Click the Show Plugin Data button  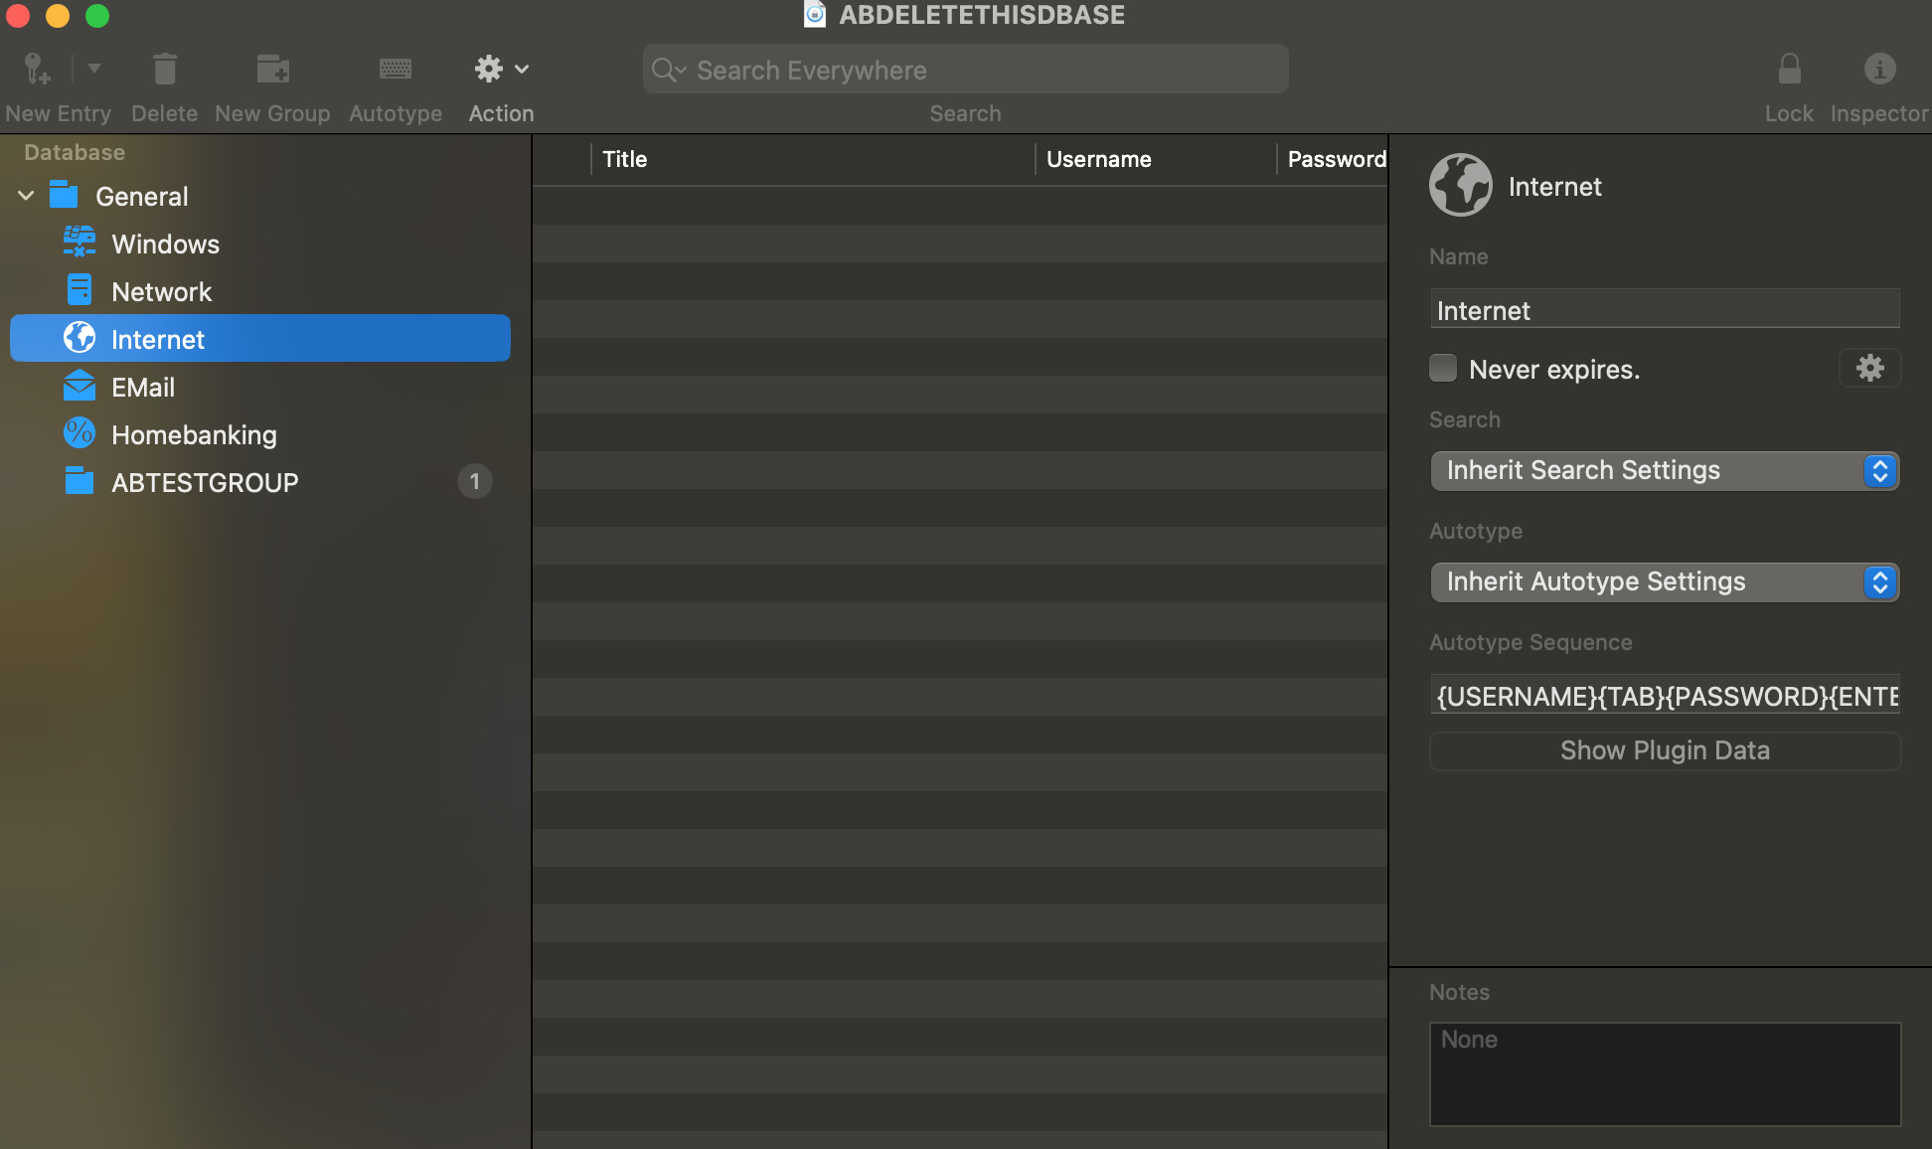1664,750
